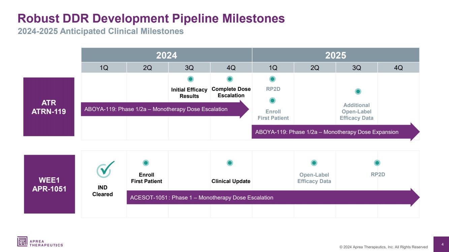Select the Initial Efficacy Results milestone dot
This screenshot has height=252, width=449.
pos(190,79)
